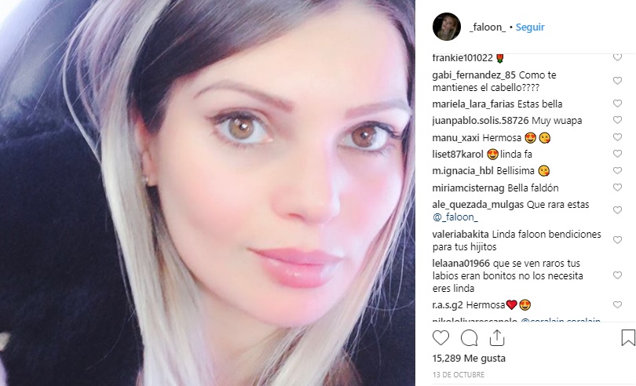The width and height of the screenshot is (636, 386).
Task: Open the @_faloon_ mention link
Action: 455,217
